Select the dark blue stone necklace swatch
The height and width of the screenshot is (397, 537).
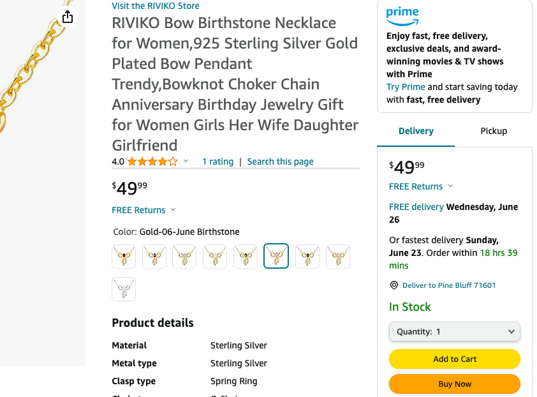[307, 256]
